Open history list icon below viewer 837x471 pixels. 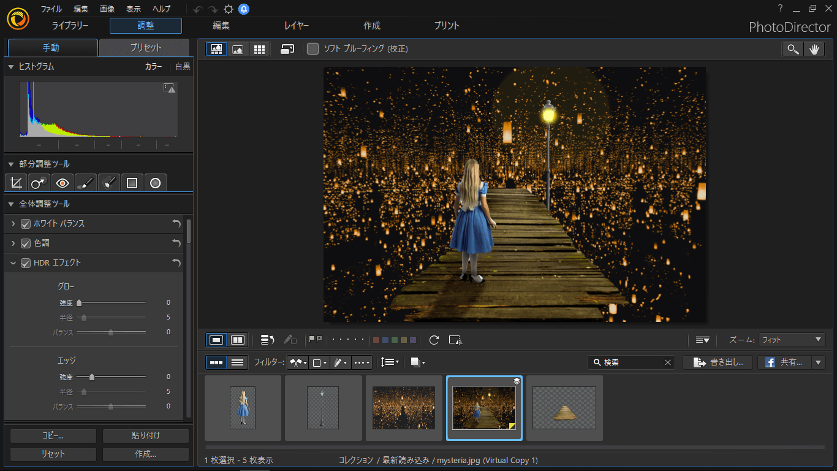267,340
